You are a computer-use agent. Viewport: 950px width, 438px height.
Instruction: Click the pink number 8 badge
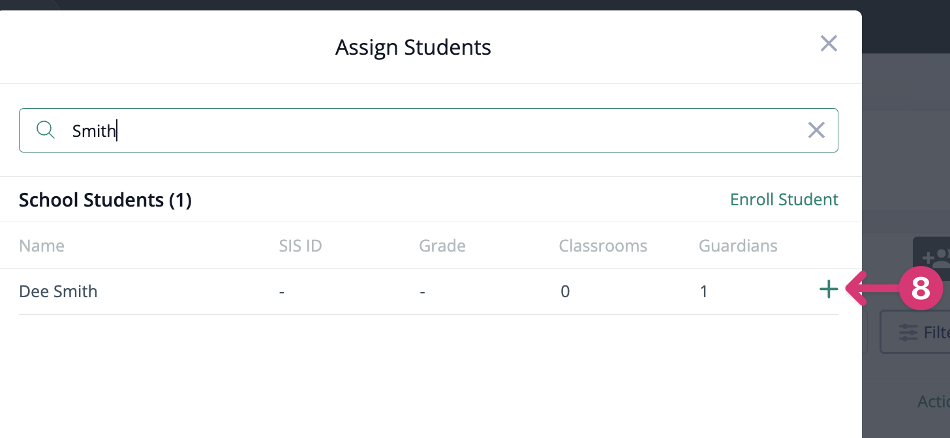pyautogui.click(x=921, y=289)
